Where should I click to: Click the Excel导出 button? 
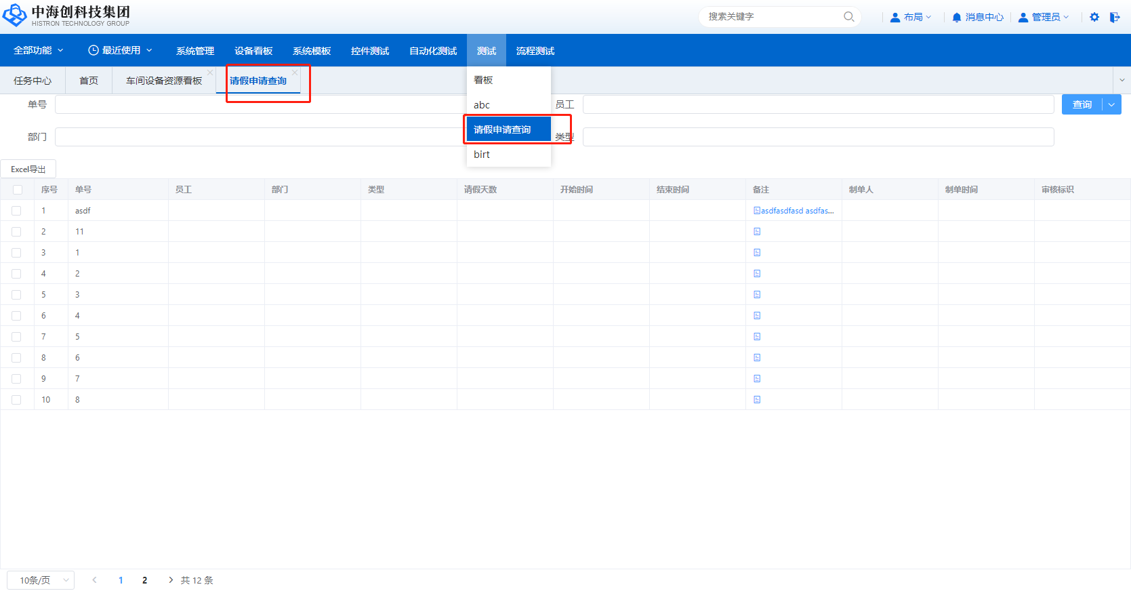coord(28,169)
